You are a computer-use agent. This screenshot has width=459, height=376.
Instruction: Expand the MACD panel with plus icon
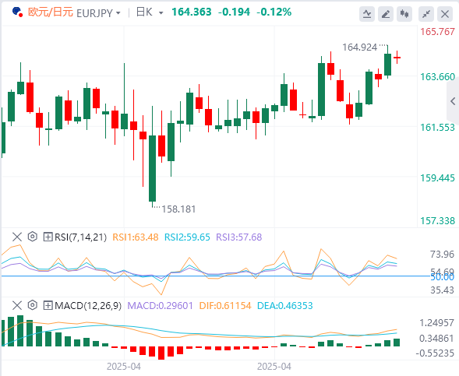click(48, 305)
